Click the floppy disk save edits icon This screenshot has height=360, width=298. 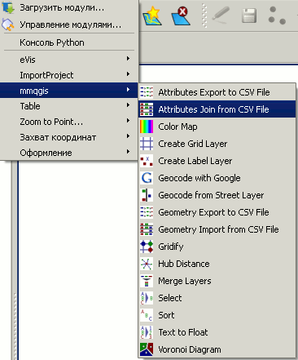tap(249, 16)
